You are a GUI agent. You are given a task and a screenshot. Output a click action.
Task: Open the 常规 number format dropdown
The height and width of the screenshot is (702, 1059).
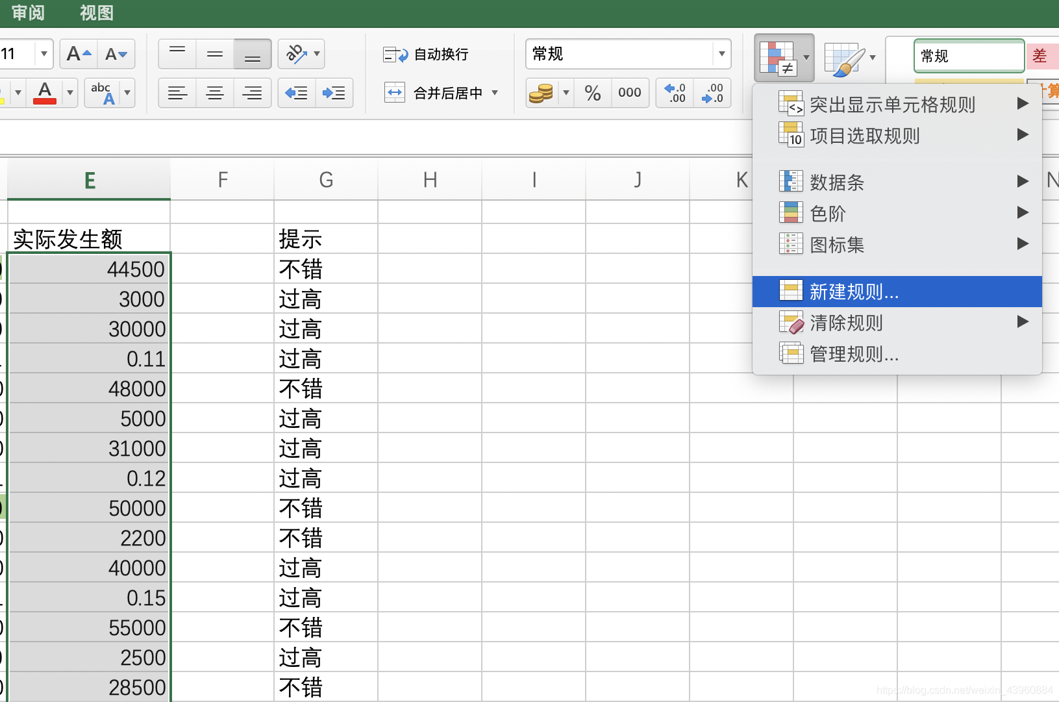pyautogui.click(x=721, y=54)
